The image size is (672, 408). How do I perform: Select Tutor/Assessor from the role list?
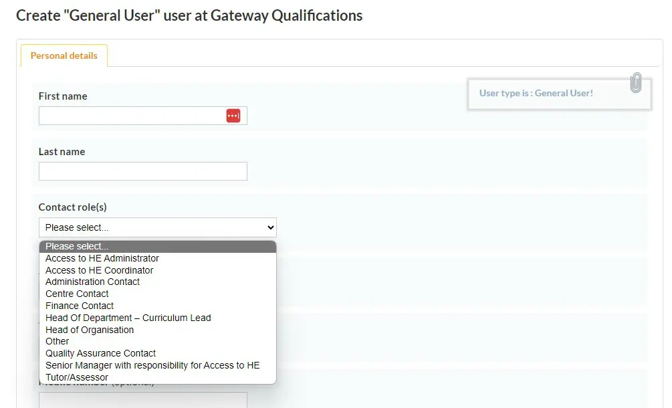coord(77,377)
